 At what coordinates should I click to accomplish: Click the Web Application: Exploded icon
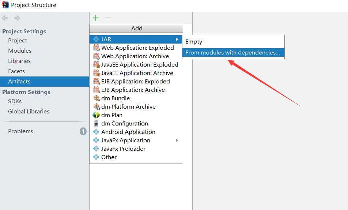tap(97, 48)
